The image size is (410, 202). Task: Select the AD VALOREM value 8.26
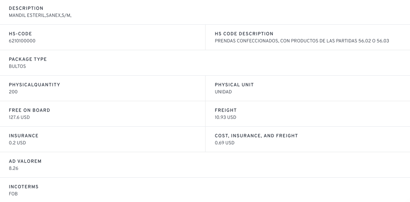tap(14, 168)
